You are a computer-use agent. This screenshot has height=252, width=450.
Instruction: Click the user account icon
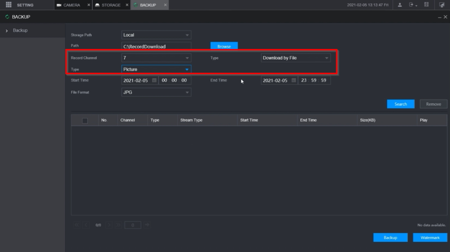401,5
